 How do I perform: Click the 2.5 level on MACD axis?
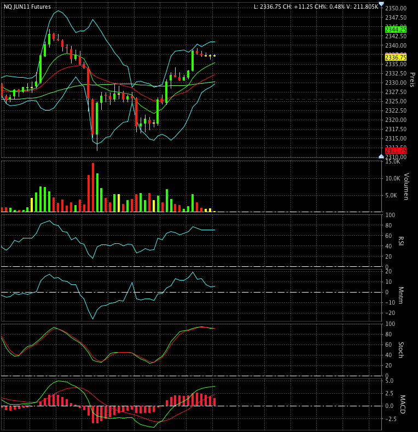390,393
